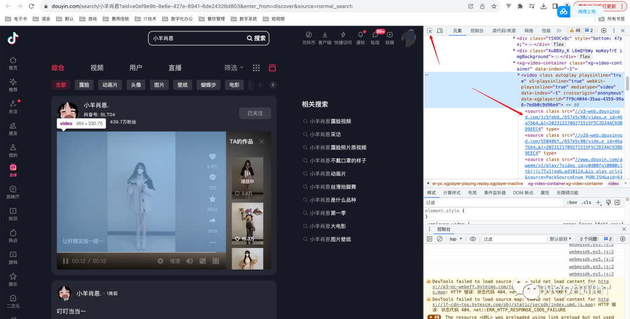Click the 48 warnings badge
The width and height of the screenshot is (630, 319).
point(575,30)
